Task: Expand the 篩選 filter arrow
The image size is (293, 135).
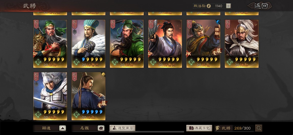Action: [63, 128]
